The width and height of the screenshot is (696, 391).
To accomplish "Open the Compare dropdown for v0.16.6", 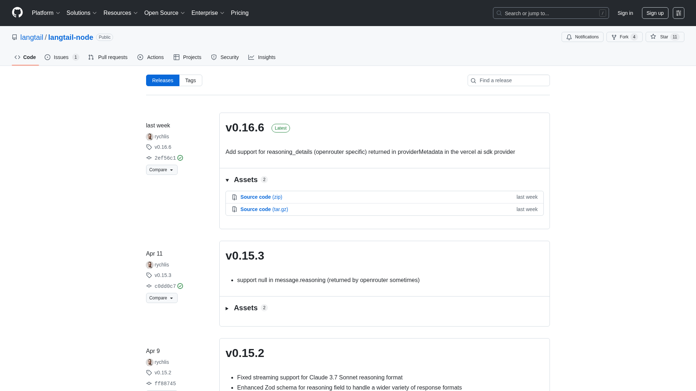I will tap(162, 170).
